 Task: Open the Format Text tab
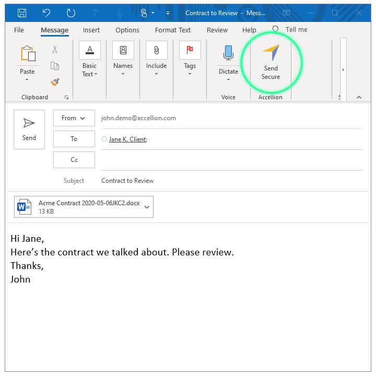[173, 30]
